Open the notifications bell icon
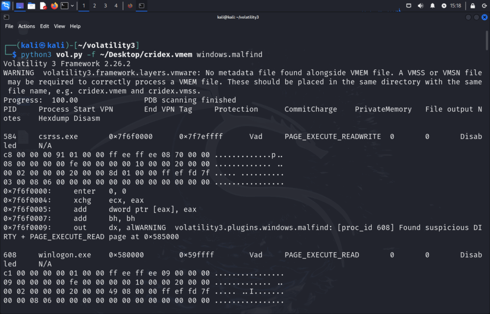Viewport: 490px width, 314px height. click(432, 6)
